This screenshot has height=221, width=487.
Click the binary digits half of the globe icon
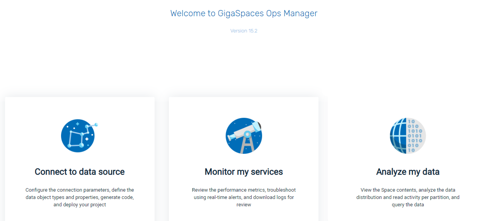(416, 136)
